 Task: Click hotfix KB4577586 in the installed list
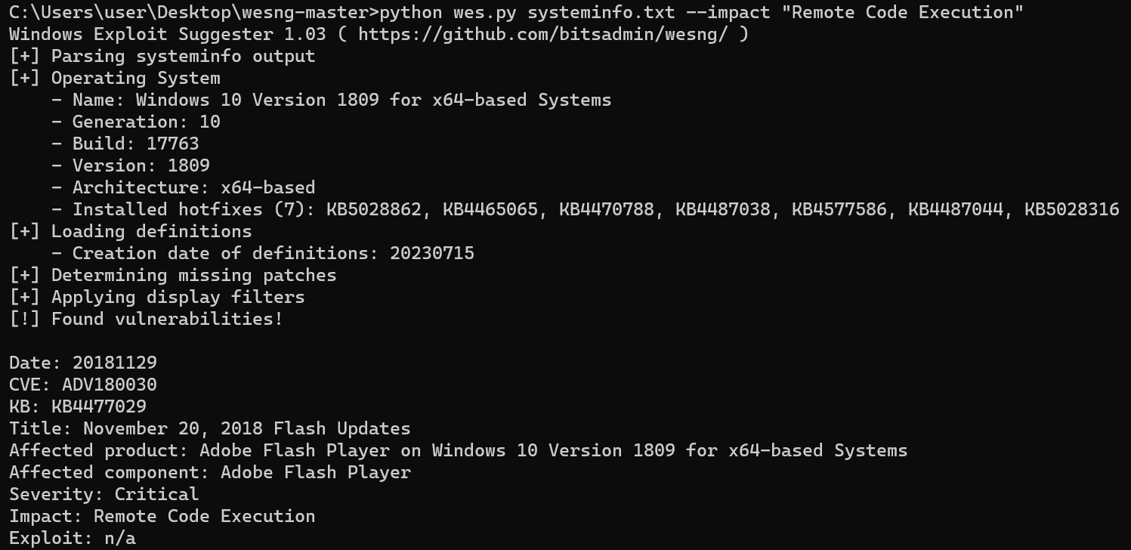839,209
